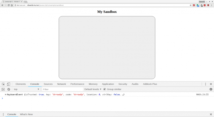The width and height of the screenshot is (214, 117).
Task: Select the Console tab
Action: coord(35,84)
